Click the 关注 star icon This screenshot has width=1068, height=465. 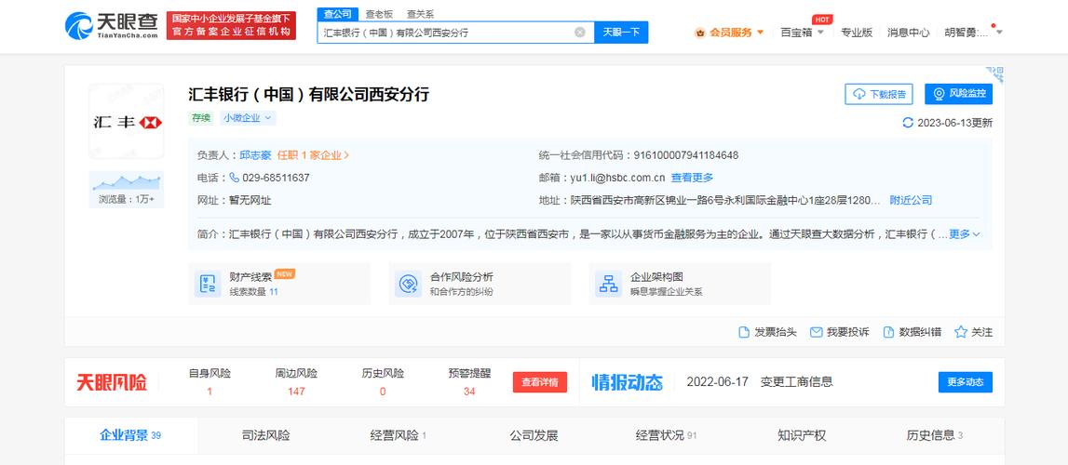tap(960, 332)
